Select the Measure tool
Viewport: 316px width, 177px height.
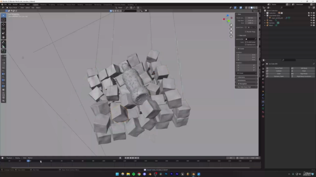click(x=3, y=47)
